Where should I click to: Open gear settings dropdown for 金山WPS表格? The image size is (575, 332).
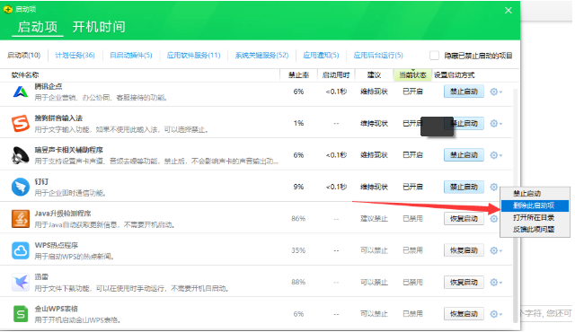click(x=496, y=314)
